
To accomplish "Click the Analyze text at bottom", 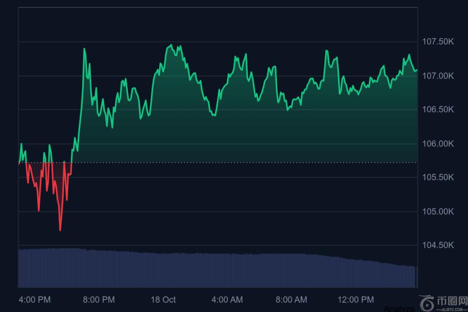I will (x=399, y=308).
